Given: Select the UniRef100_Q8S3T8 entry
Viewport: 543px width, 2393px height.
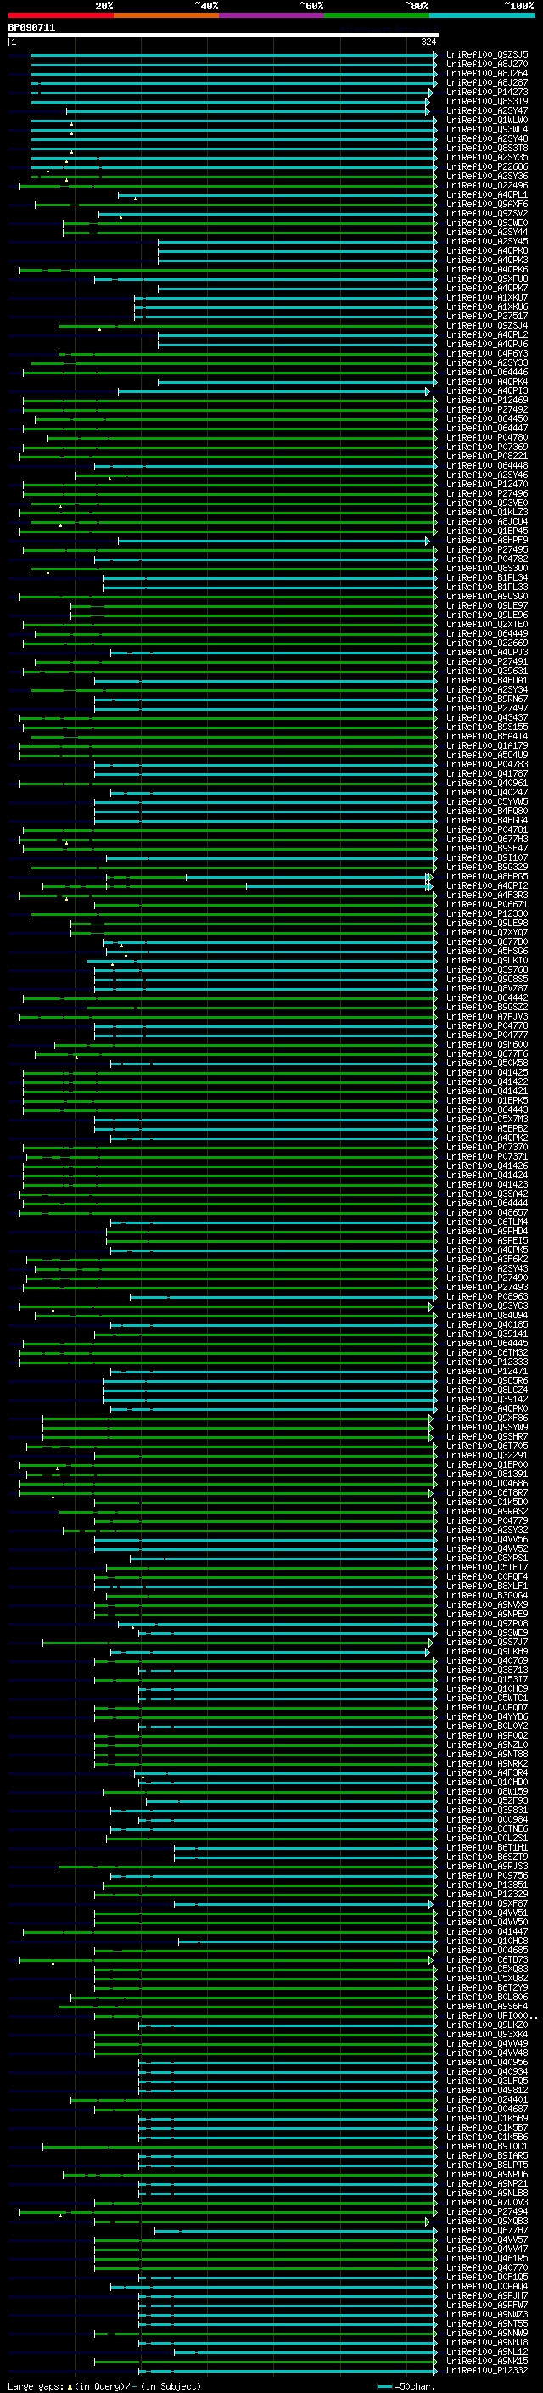Looking at the screenshot, I should pyautogui.click(x=487, y=148).
